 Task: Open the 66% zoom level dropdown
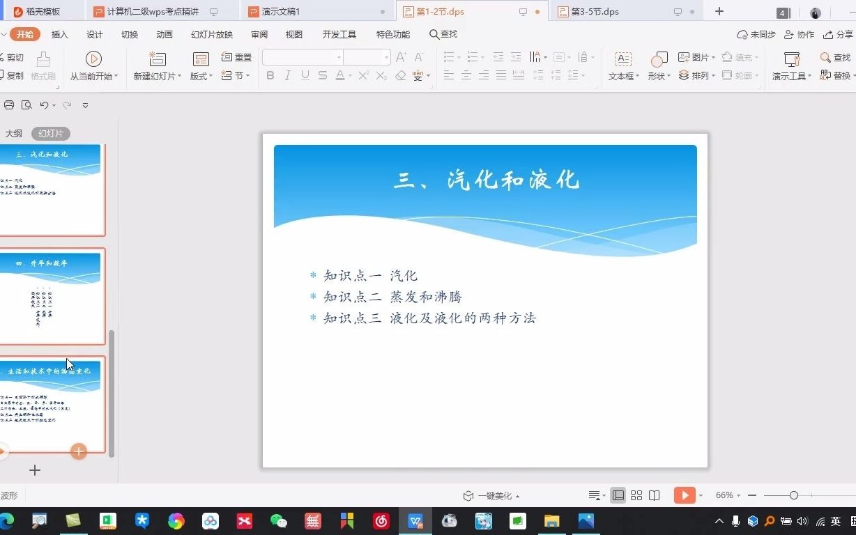(x=728, y=495)
